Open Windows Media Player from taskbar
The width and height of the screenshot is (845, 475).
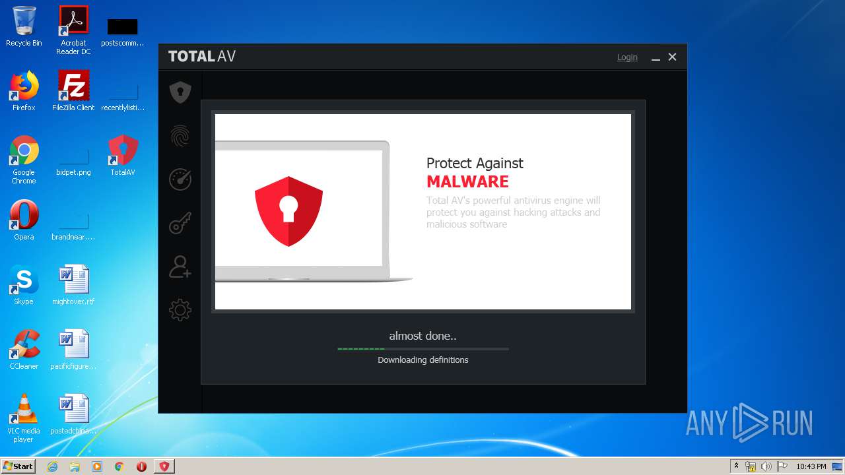[97, 466]
